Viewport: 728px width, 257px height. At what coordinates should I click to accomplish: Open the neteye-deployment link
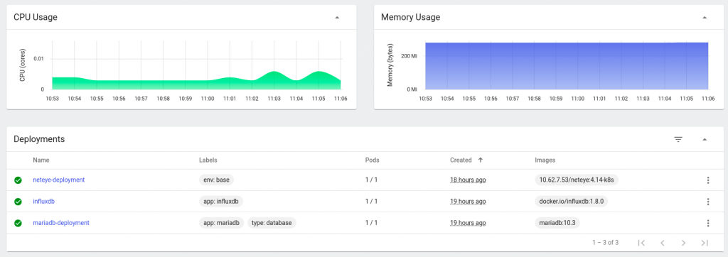click(59, 180)
